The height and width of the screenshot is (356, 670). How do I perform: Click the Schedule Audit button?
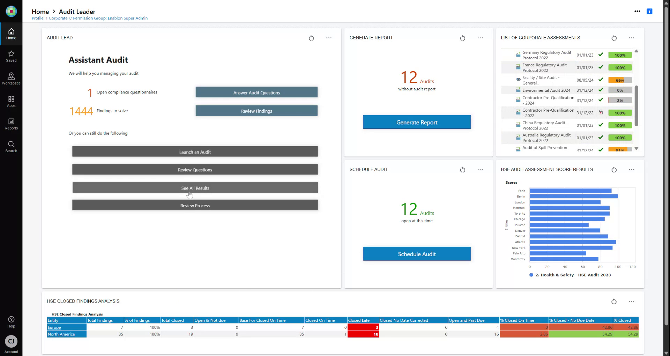click(x=417, y=254)
